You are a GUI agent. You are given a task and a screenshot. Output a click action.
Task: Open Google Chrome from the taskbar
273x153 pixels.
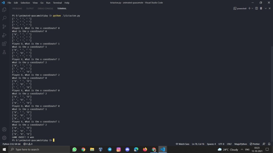(x=83, y=149)
